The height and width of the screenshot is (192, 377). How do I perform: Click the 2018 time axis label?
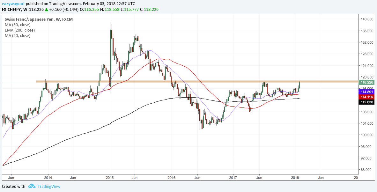(295, 178)
